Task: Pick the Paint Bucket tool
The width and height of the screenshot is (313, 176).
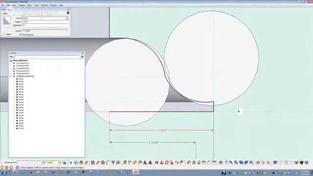Action: click(81, 163)
